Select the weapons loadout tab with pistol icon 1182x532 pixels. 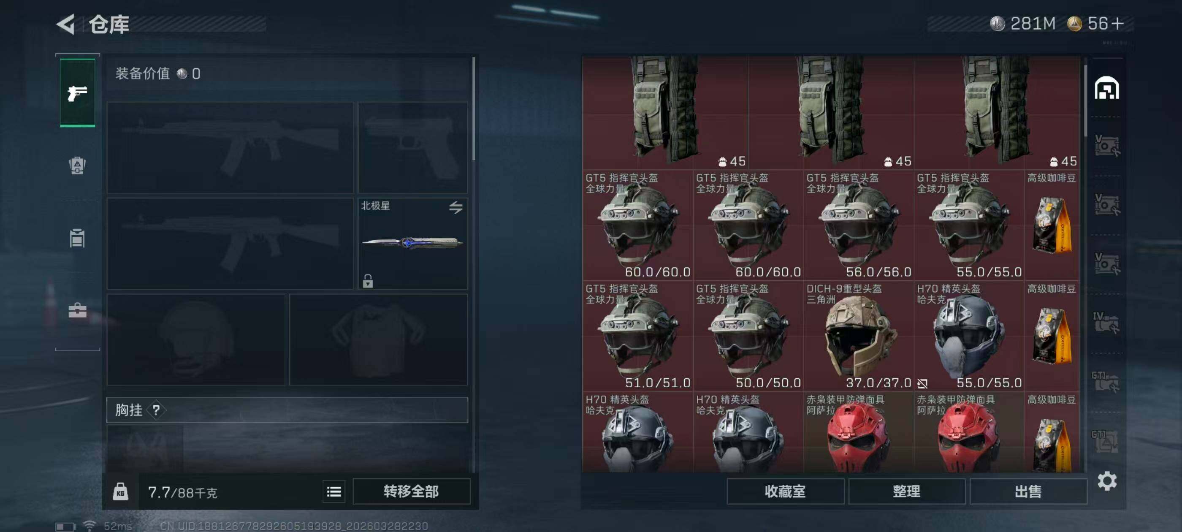pos(77,92)
